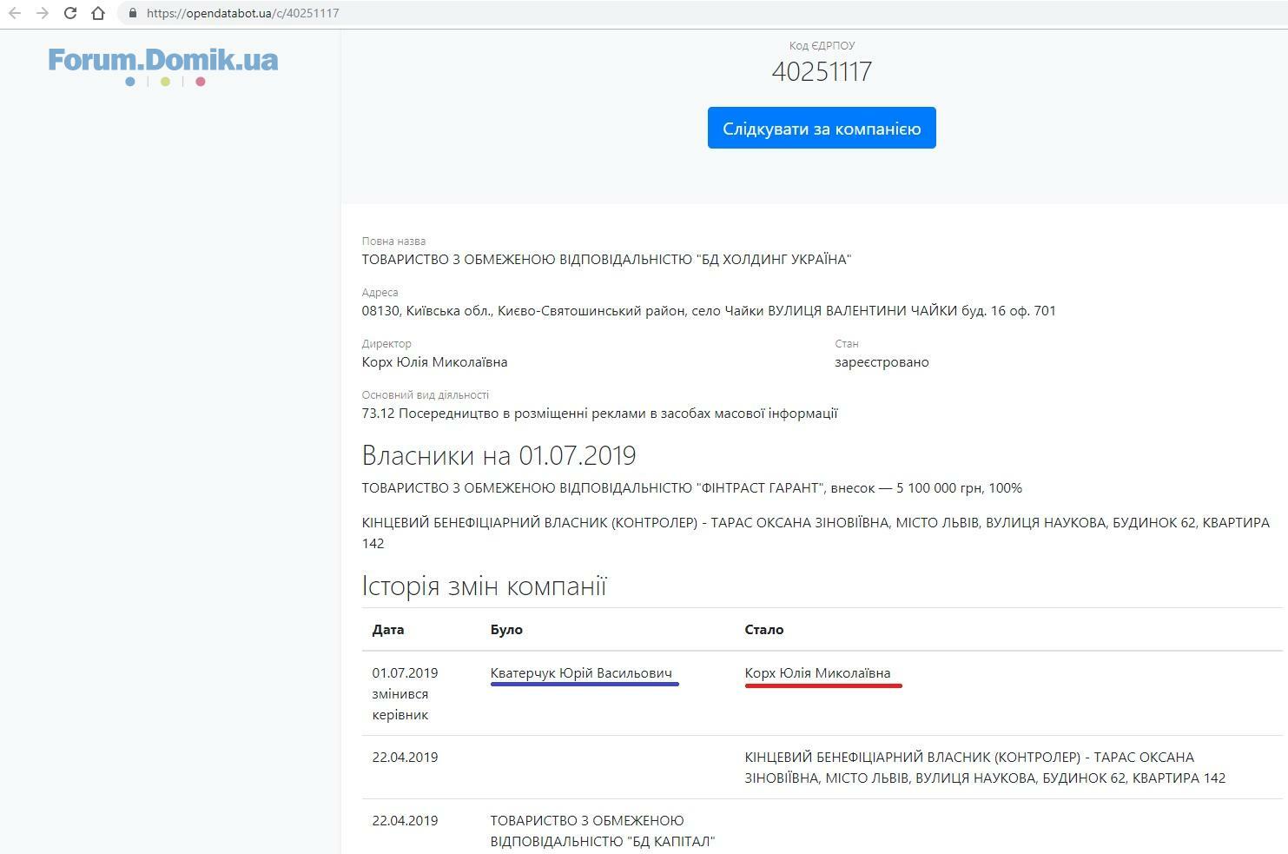
Task: Click the Стало column header
Action: 763,629
